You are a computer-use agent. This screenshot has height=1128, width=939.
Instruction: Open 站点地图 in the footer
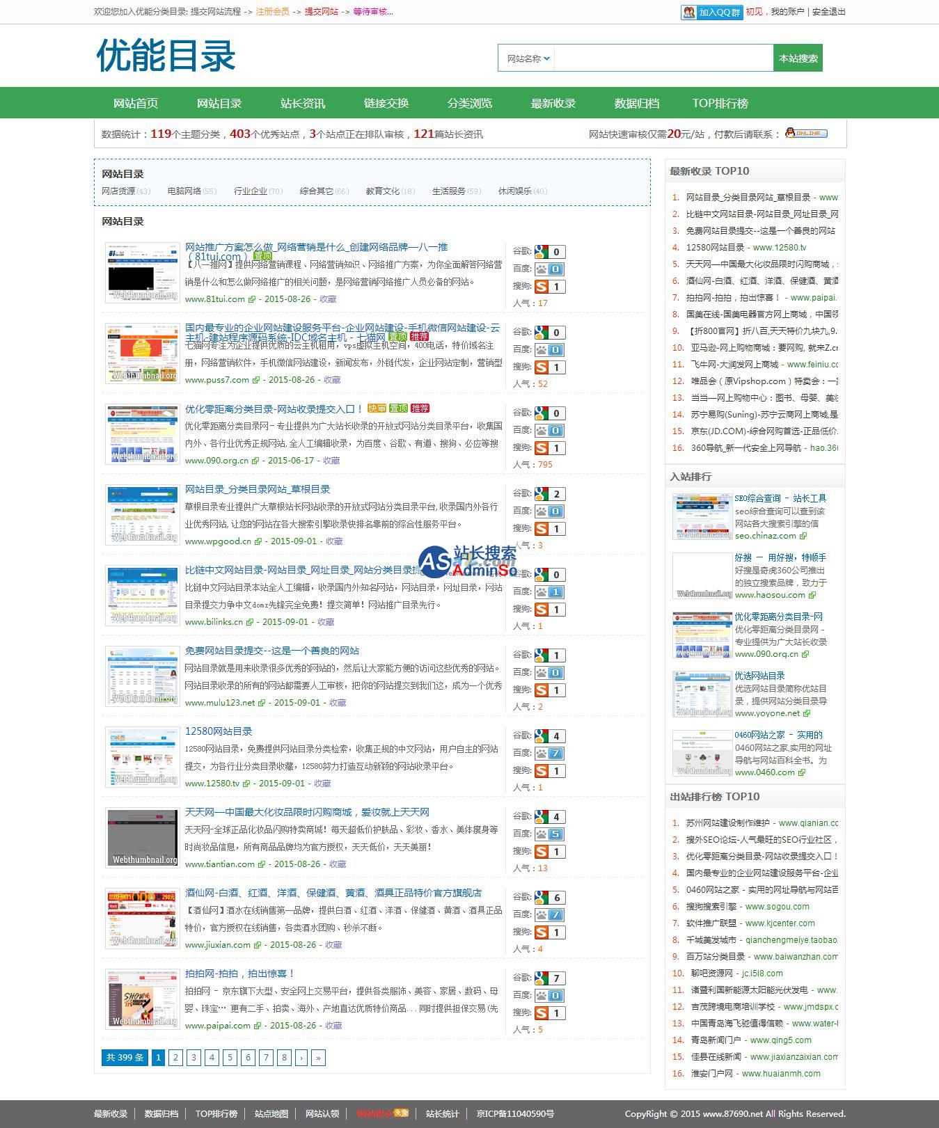[271, 1114]
